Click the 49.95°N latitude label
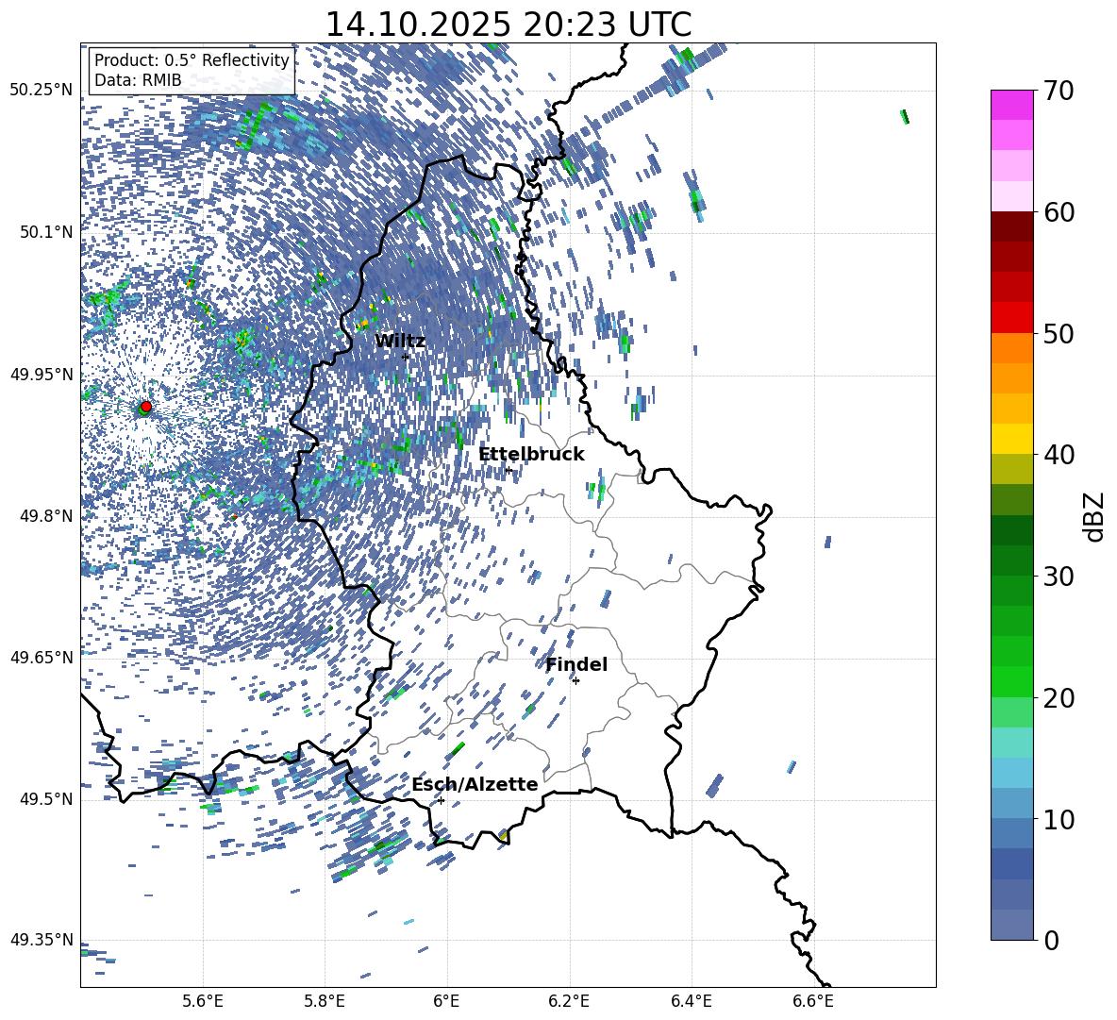 [42, 375]
